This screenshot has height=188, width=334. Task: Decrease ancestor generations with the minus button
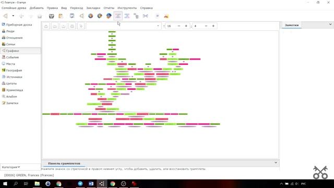pos(179,26)
